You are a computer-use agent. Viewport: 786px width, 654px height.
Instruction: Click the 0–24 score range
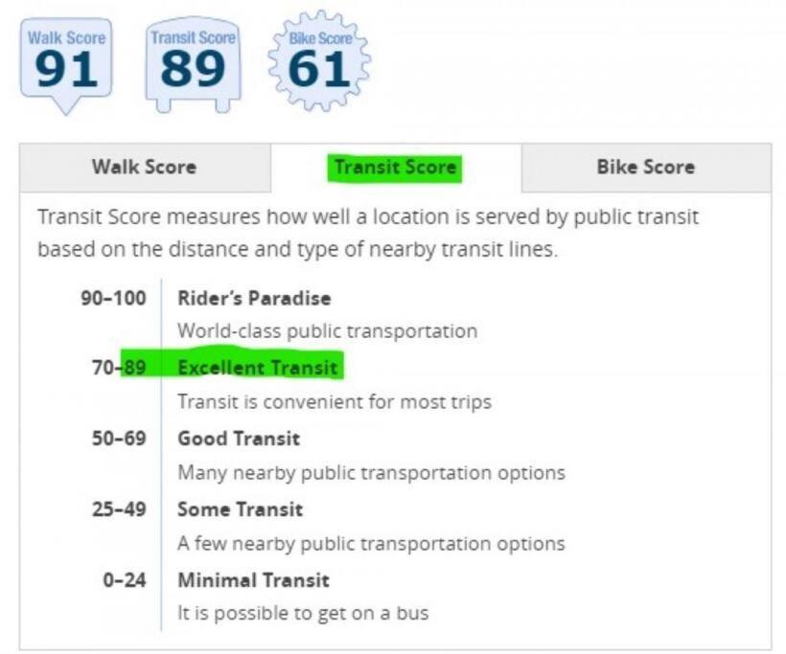pyautogui.click(x=125, y=580)
